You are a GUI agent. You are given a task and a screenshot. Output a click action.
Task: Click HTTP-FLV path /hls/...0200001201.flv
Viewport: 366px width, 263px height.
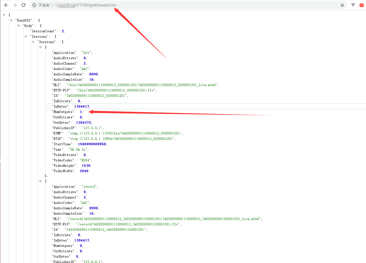click(116, 90)
